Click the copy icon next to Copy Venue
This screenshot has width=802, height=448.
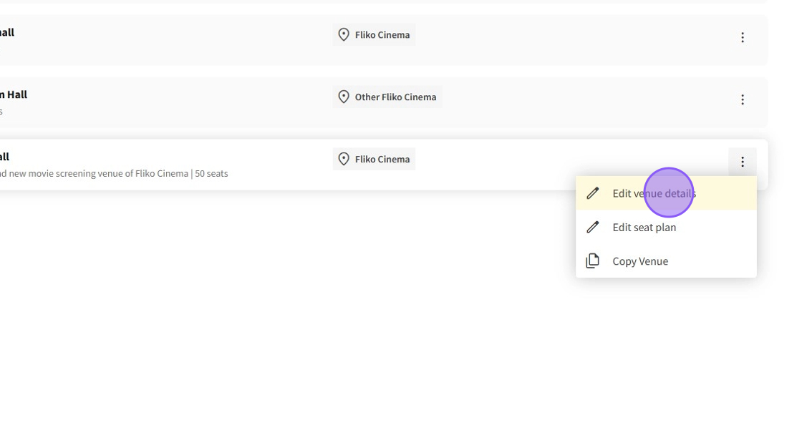pyautogui.click(x=592, y=261)
